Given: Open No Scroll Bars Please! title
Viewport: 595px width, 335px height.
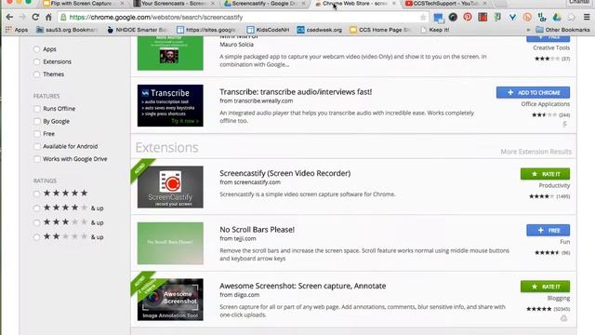Looking at the screenshot, I should (257, 230).
